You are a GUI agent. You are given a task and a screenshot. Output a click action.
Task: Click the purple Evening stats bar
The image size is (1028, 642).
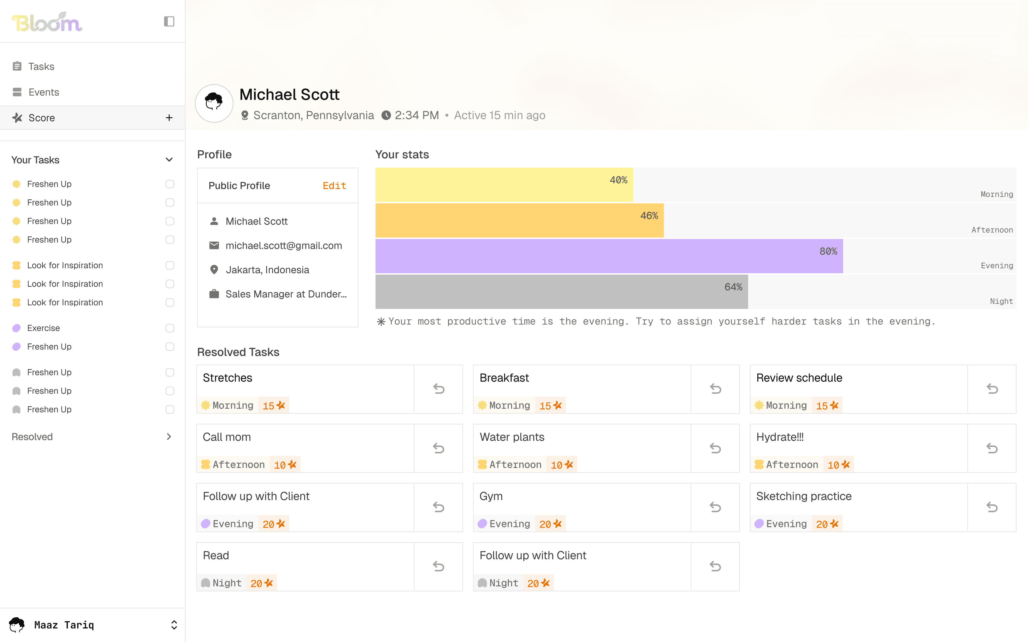point(609,256)
